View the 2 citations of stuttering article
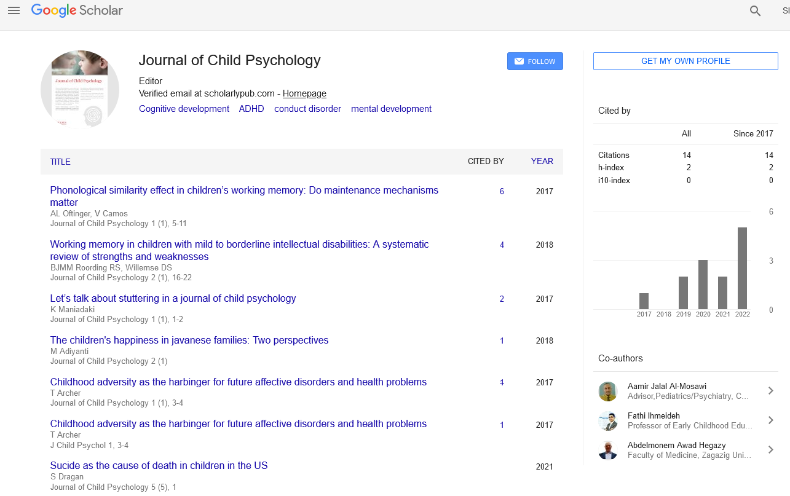This screenshot has width=790, height=496. [502, 299]
